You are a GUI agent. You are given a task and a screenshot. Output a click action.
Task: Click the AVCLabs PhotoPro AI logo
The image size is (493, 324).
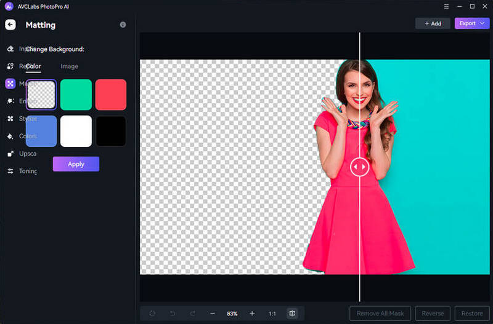point(9,6)
